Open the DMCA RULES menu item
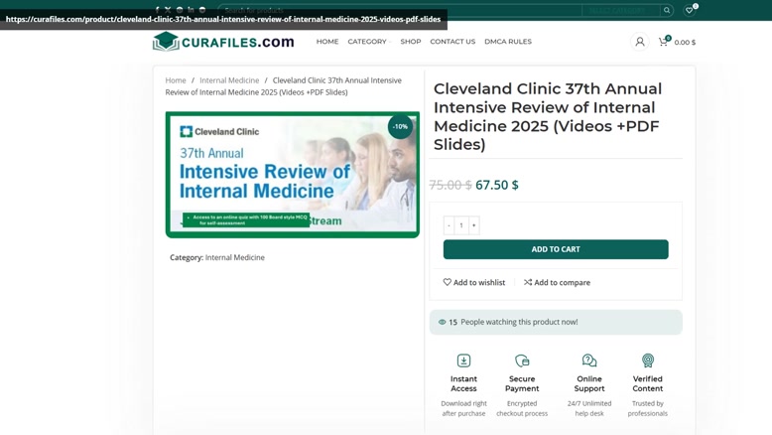This screenshot has height=435, width=772. coord(508,42)
